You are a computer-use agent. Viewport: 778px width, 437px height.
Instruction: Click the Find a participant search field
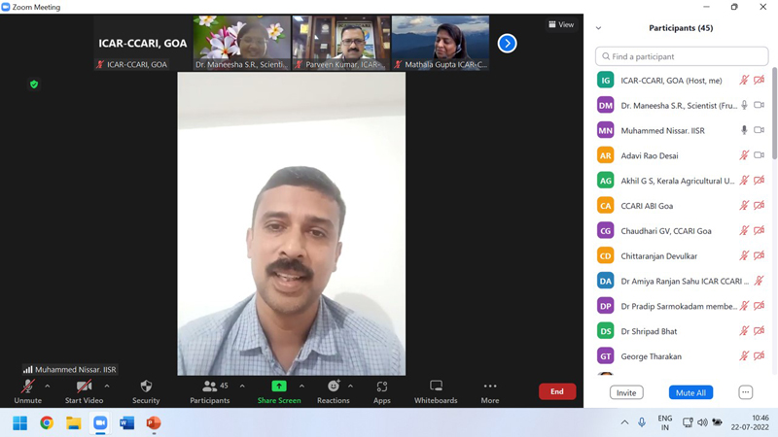tap(682, 56)
